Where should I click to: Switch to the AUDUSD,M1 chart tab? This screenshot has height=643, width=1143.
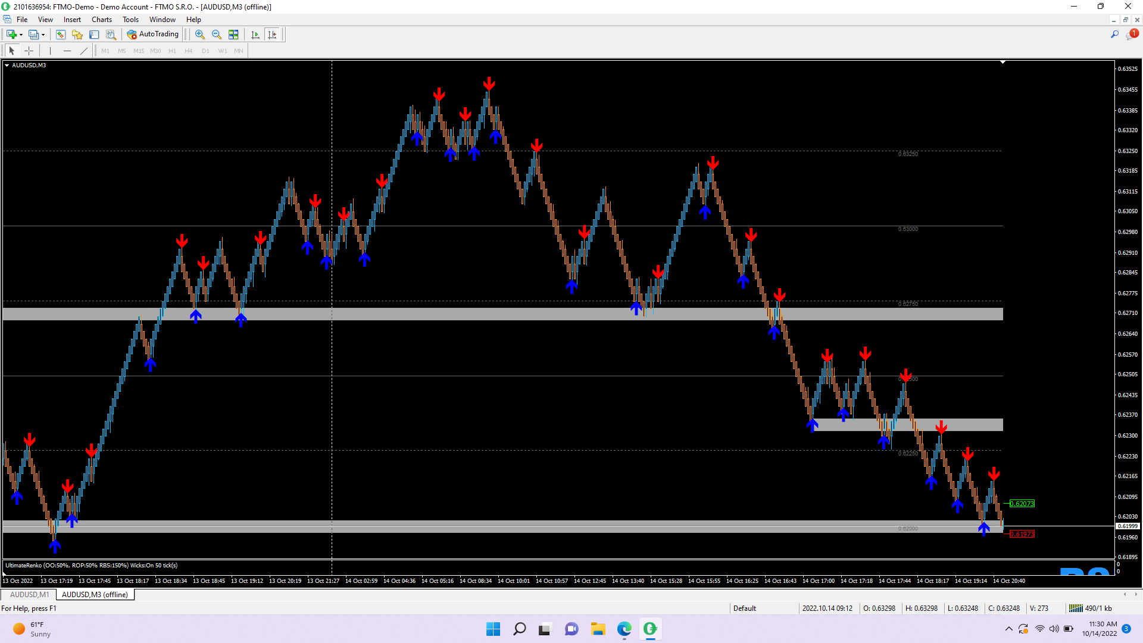point(29,594)
